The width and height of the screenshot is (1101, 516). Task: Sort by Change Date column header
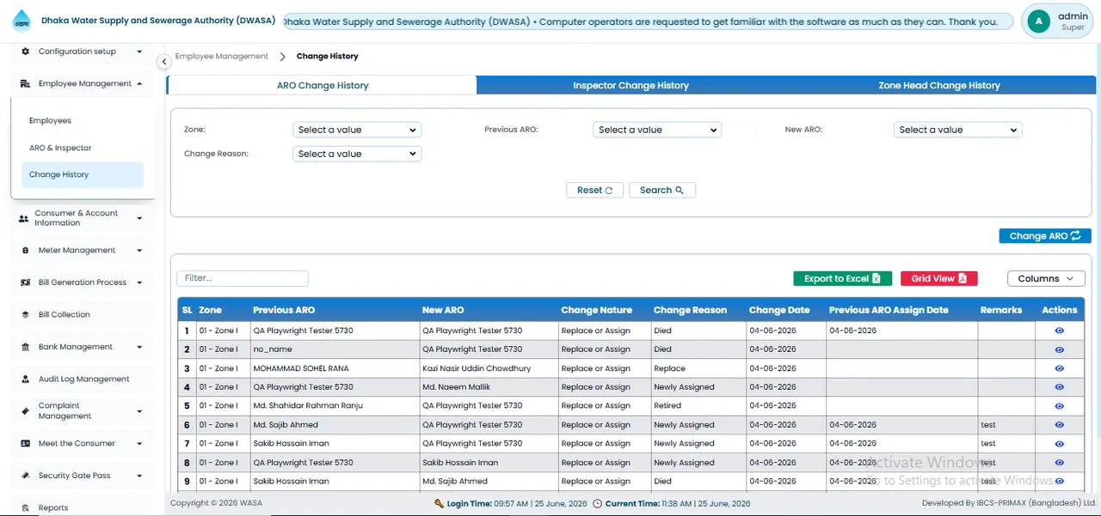(779, 310)
